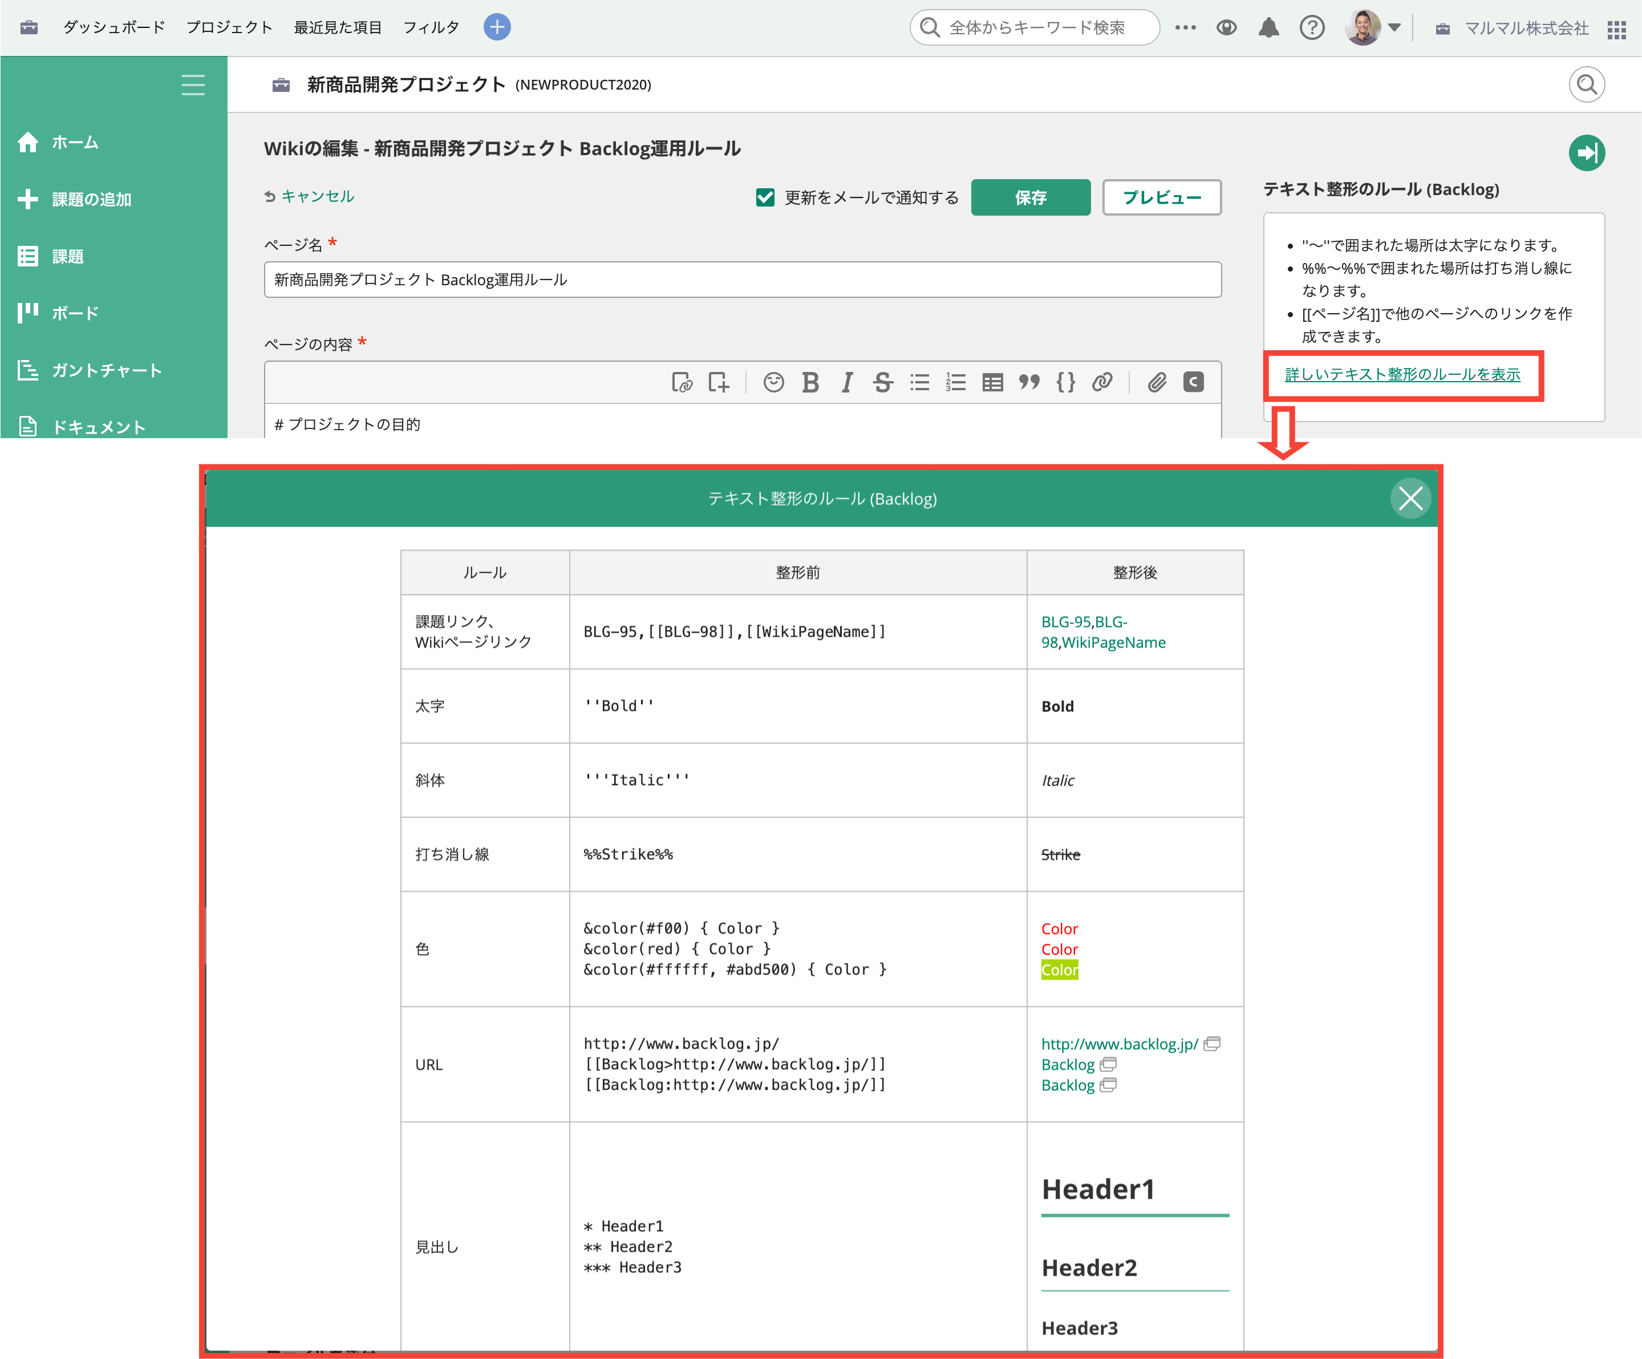This screenshot has height=1359, width=1642.
Task: Open the help question mark icon
Action: click(x=1311, y=28)
